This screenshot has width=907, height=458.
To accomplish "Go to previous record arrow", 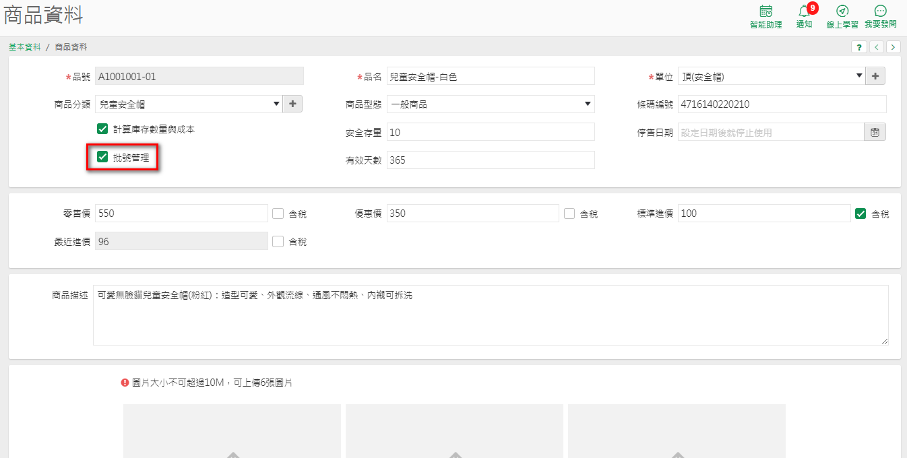I will [877, 47].
